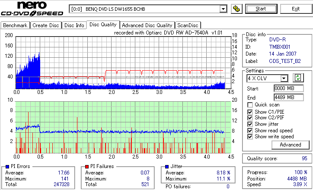The image size is (313, 190).
Task: Click the Progress value 100 %
Action: pos(300,172)
